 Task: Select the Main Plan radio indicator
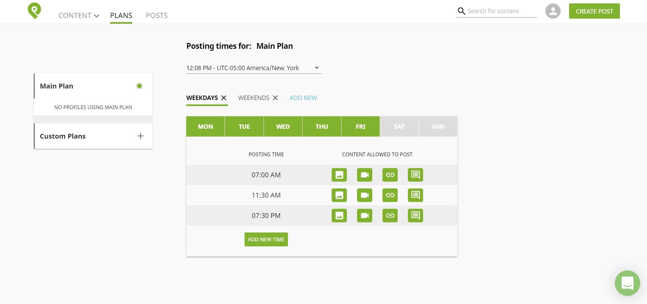pos(139,86)
